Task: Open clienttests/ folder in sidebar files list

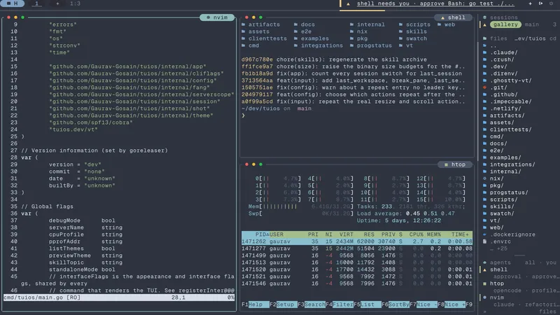Action: point(511,129)
